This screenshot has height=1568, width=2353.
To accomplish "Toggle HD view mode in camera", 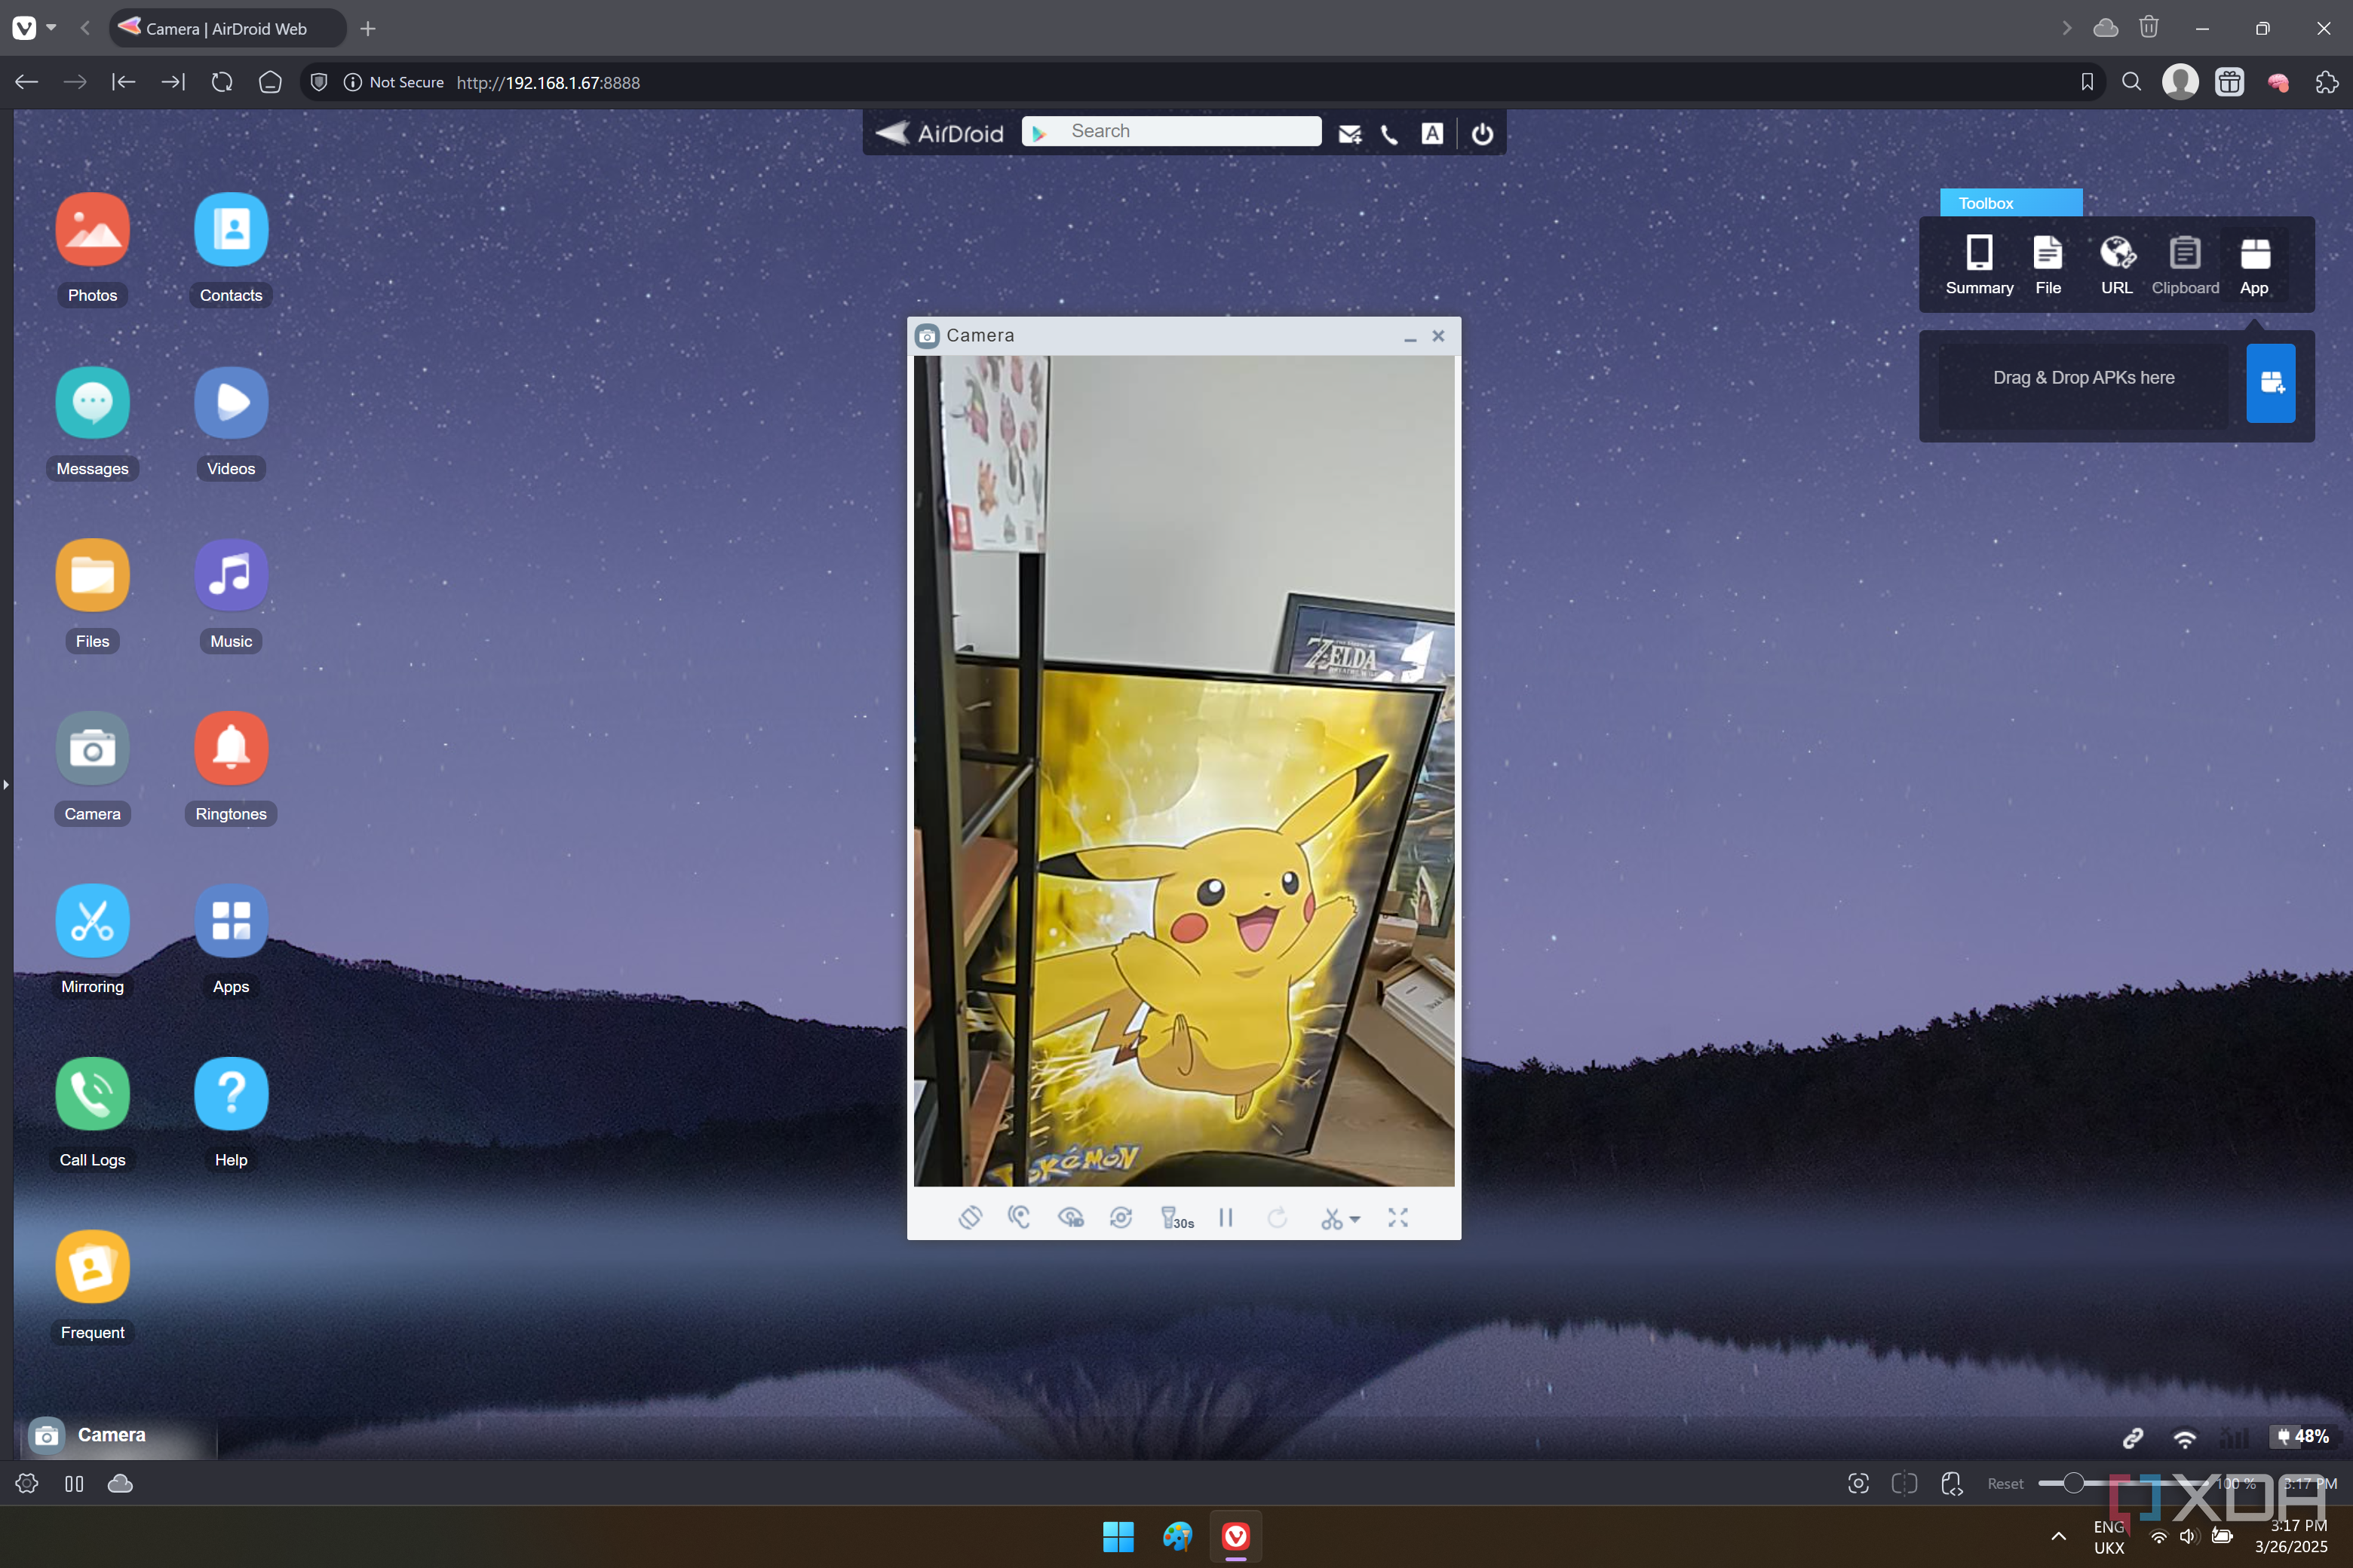I will (1070, 1217).
